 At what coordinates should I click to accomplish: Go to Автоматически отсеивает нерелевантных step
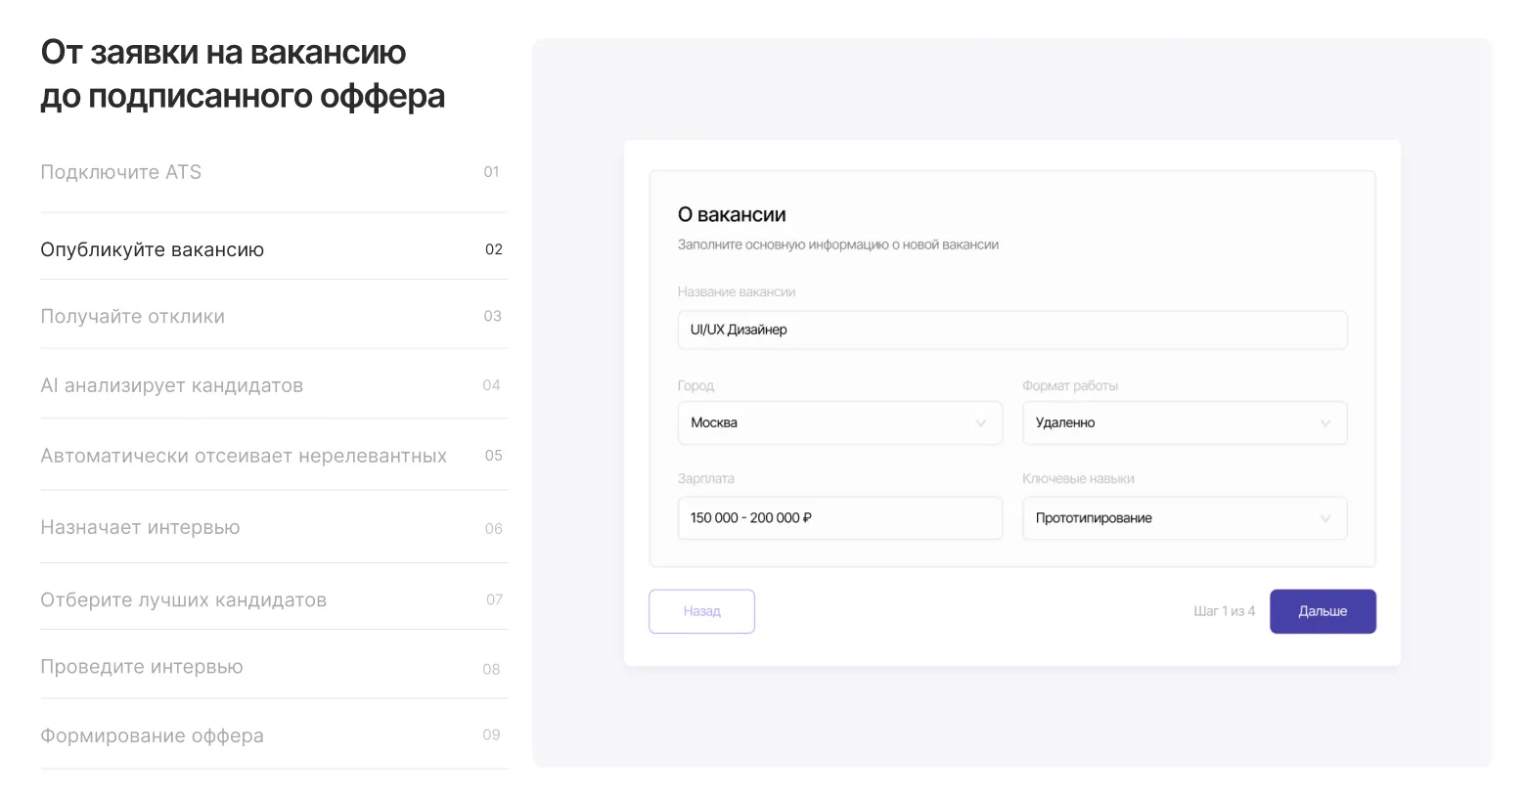(x=274, y=456)
